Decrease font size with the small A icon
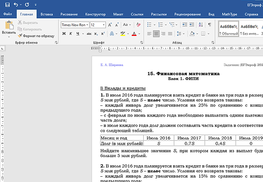The width and height of the screenshot is (263, 182). [117, 25]
